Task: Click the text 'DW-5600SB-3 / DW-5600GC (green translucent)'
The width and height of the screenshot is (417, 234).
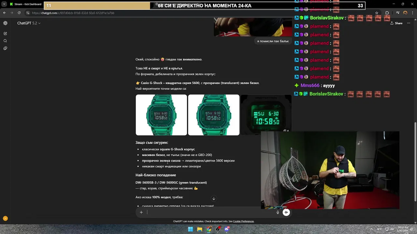Action: click(x=171, y=183)
